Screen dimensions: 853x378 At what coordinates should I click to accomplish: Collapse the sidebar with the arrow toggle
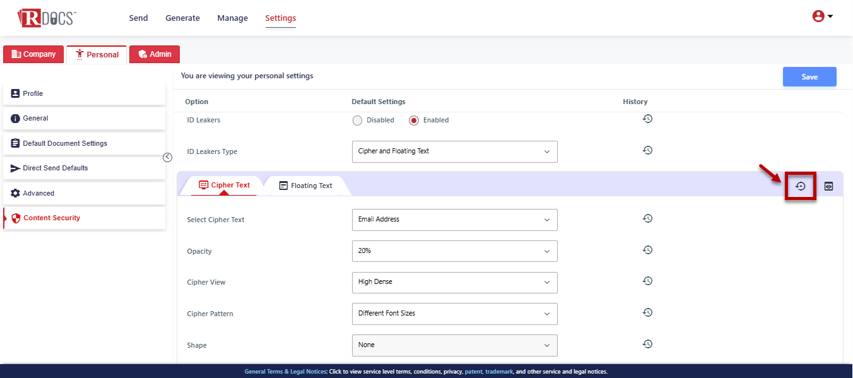pyautogui.click(x=167, y=158)
